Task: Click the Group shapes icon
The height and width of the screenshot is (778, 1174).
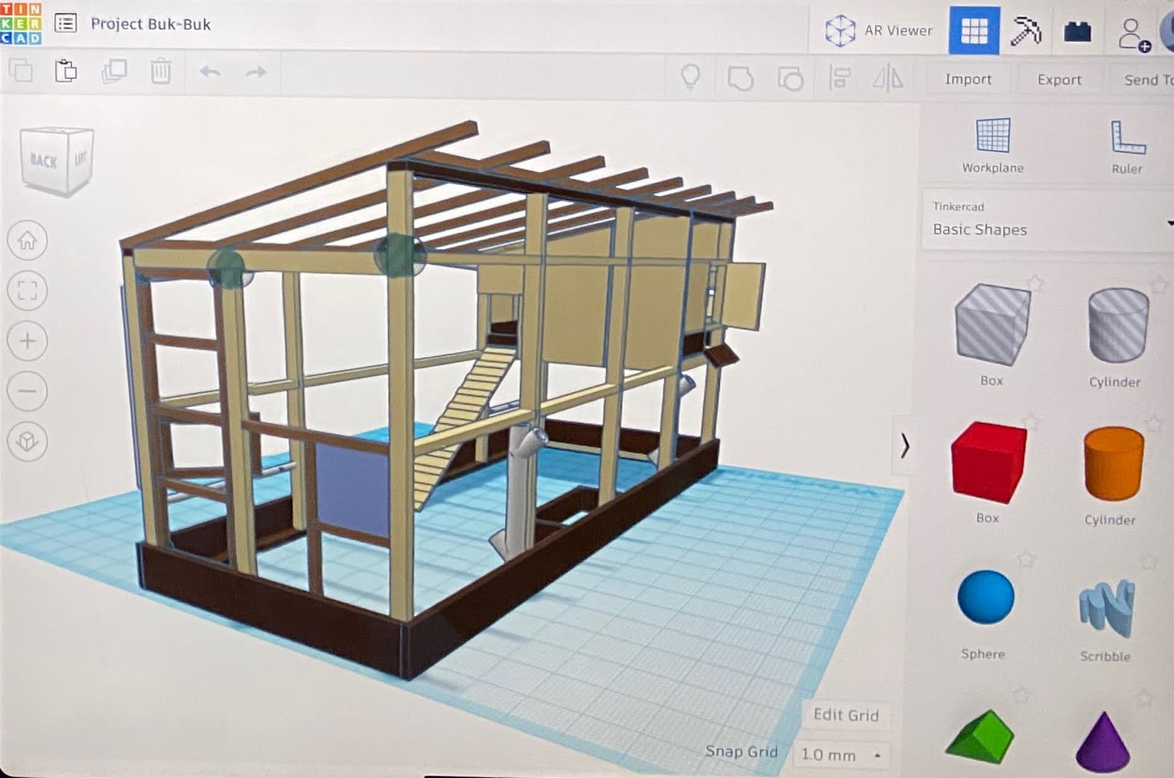Action: (740, 78)
